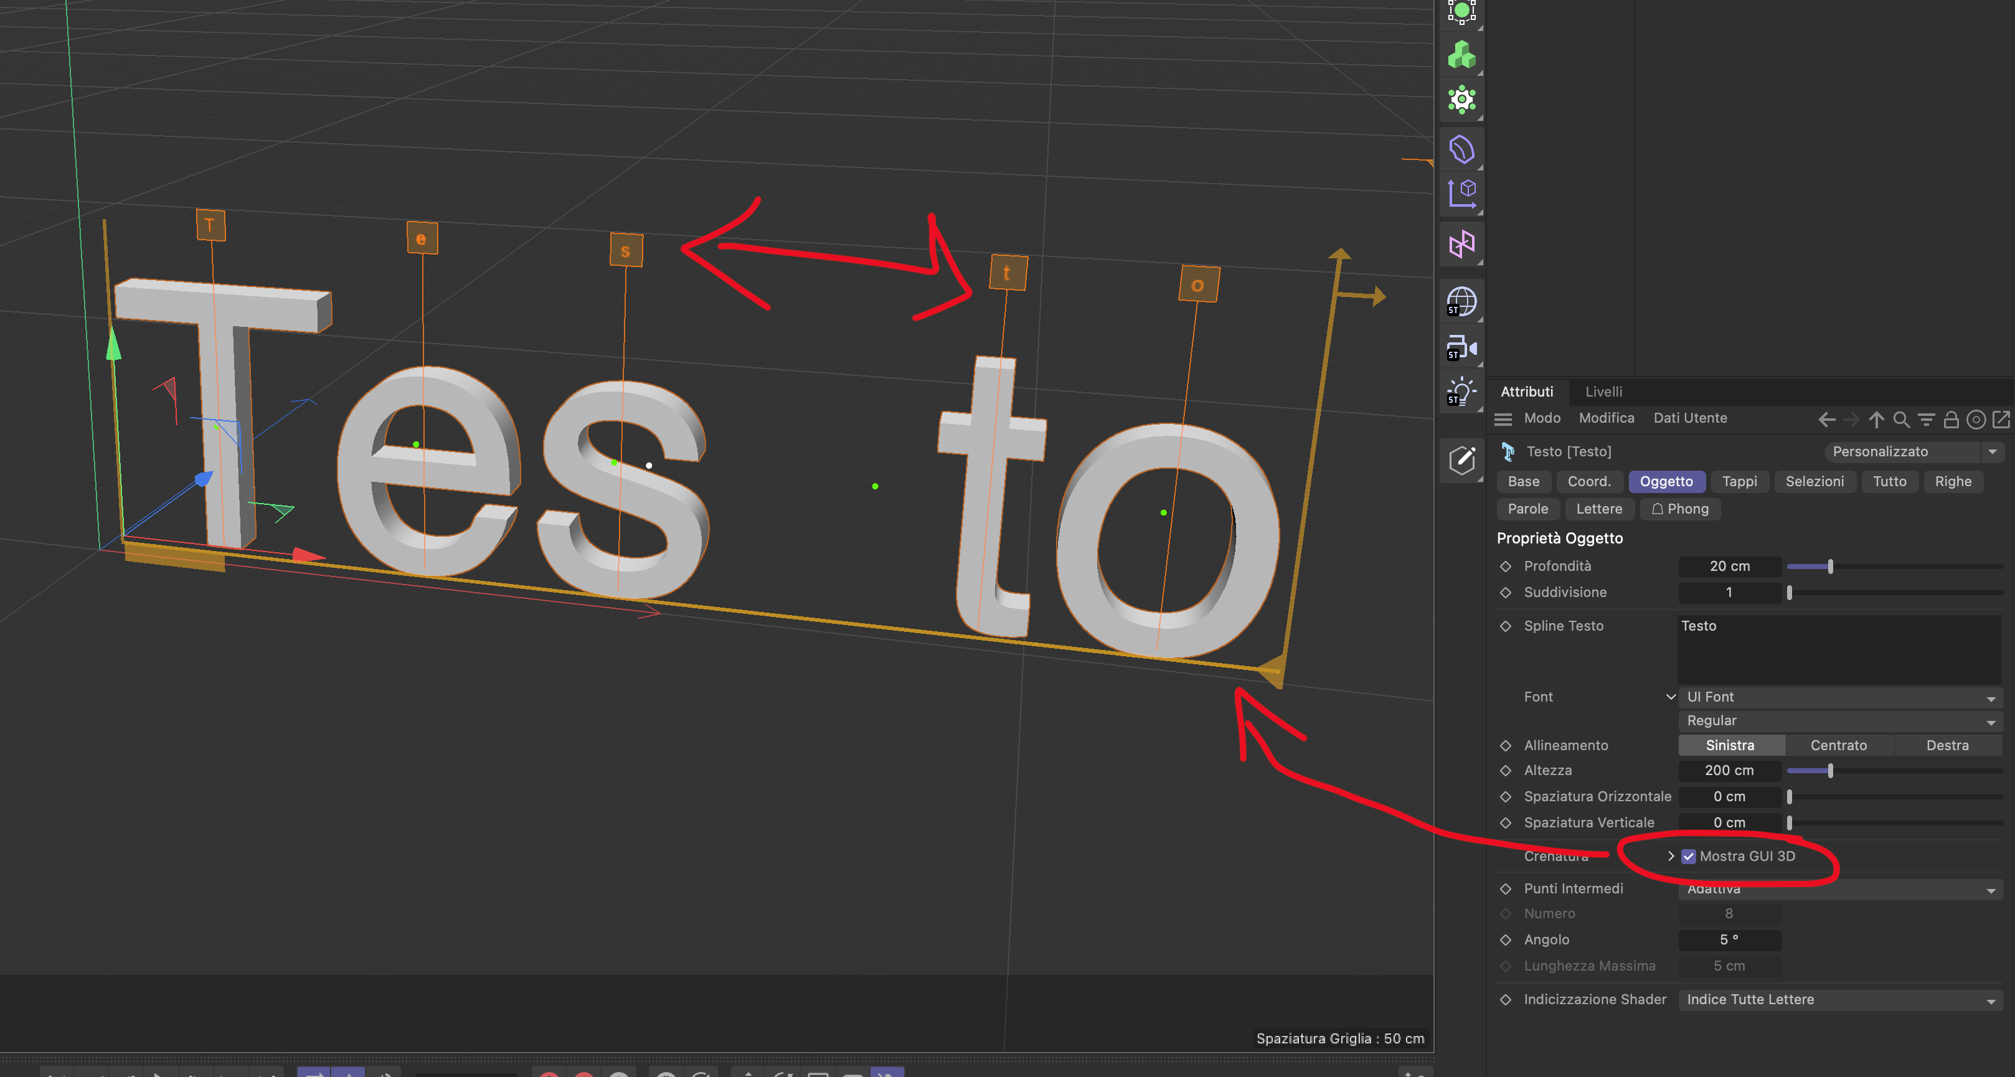Click the light bulb ST icon
This screenshot has height=1077, width=2015.
[1460, 391]
